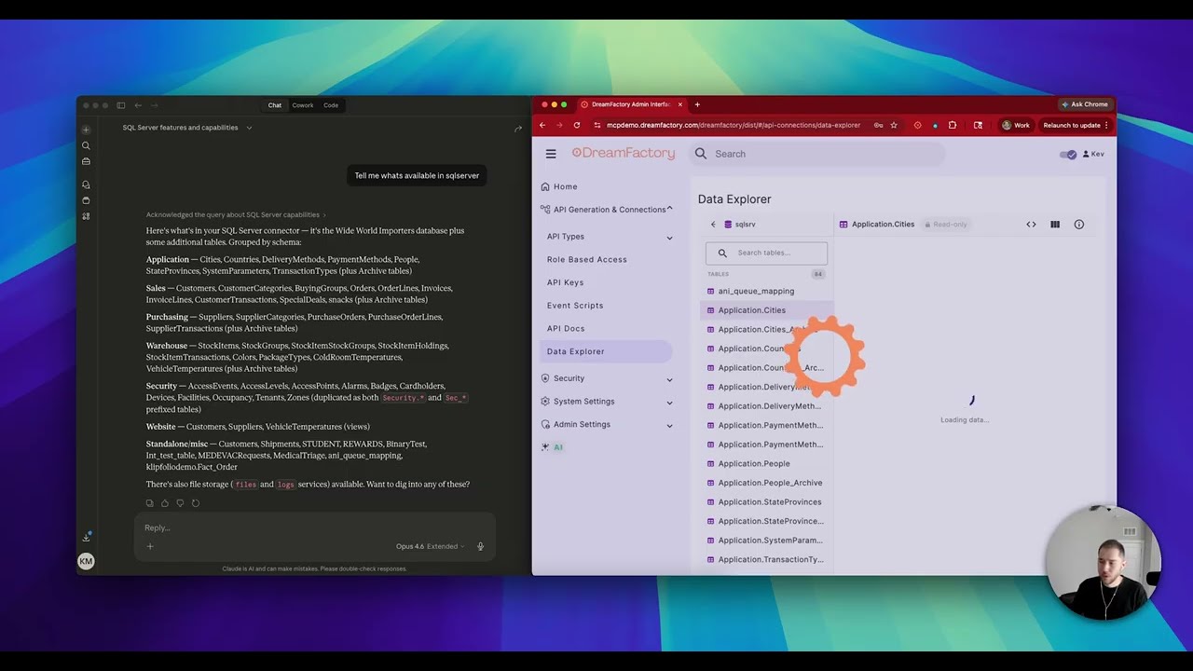Image resolution: width=1193 pixels, height=671 pixels.
Task: Click Relaunch to update button
Action: 1076,125
